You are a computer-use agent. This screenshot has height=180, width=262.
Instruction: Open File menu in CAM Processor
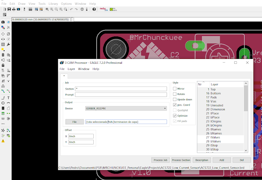click(x=62, y=69)
